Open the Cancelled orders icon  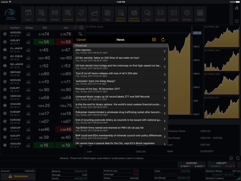[68, 14]
